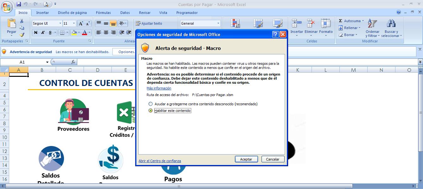
Task: Toggle underline S formatting
Action: (50, 33)
